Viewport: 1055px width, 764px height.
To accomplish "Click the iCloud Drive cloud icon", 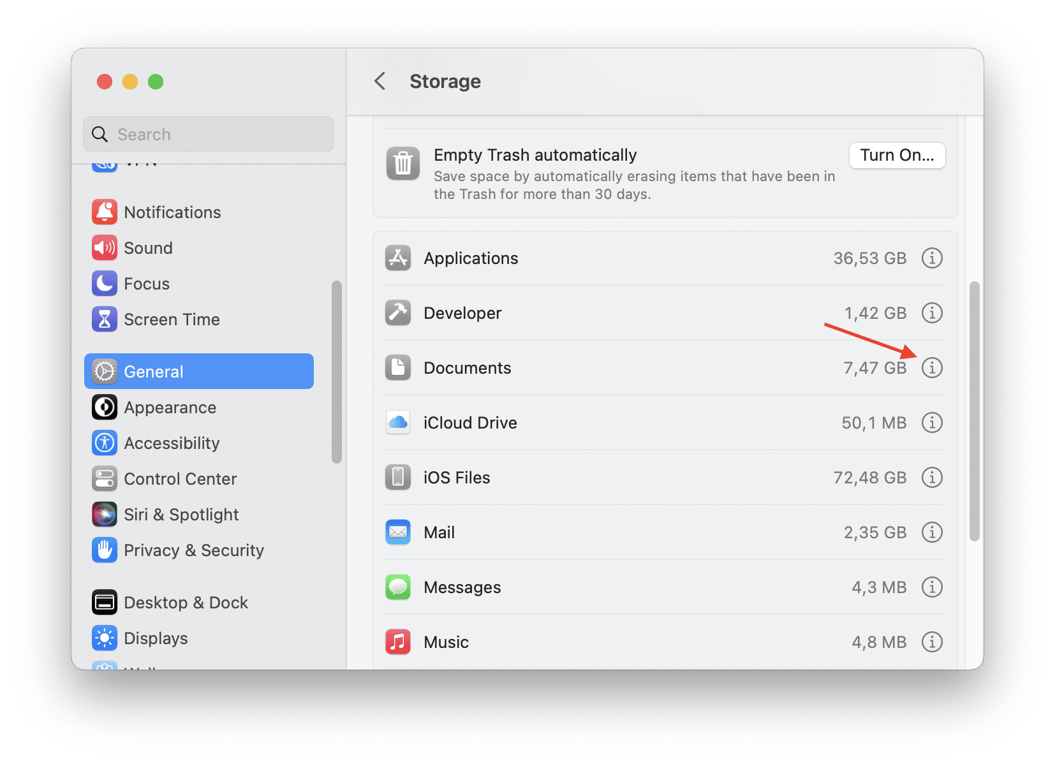I will 397,422.
